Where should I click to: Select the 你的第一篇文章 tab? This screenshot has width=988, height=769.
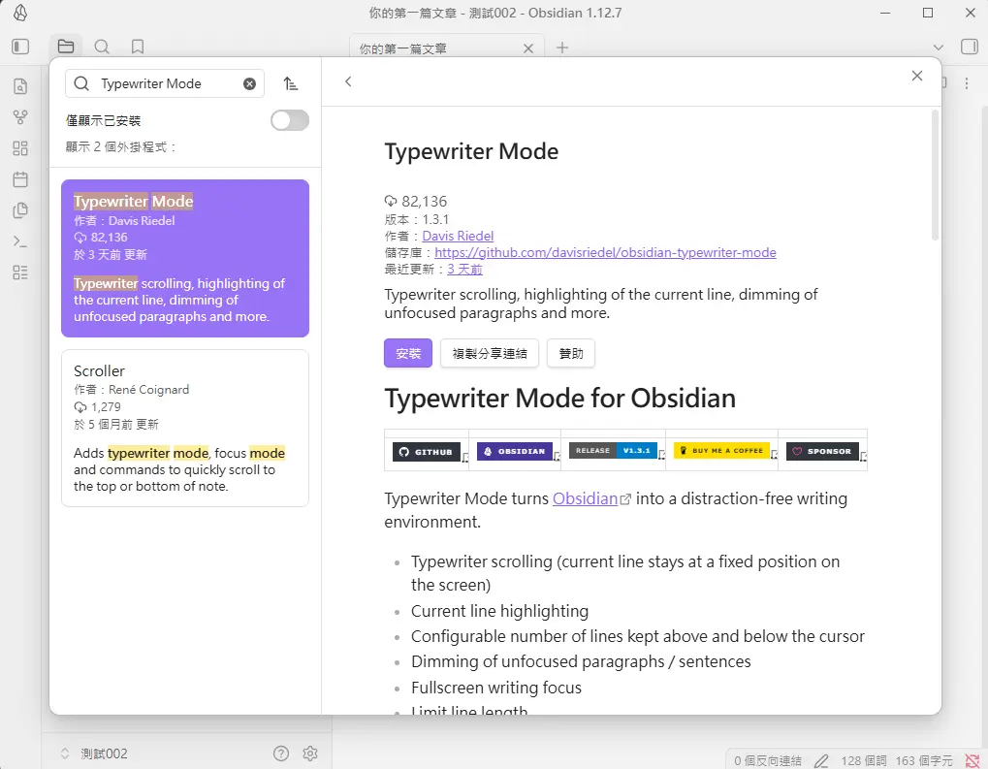point(436,48)
